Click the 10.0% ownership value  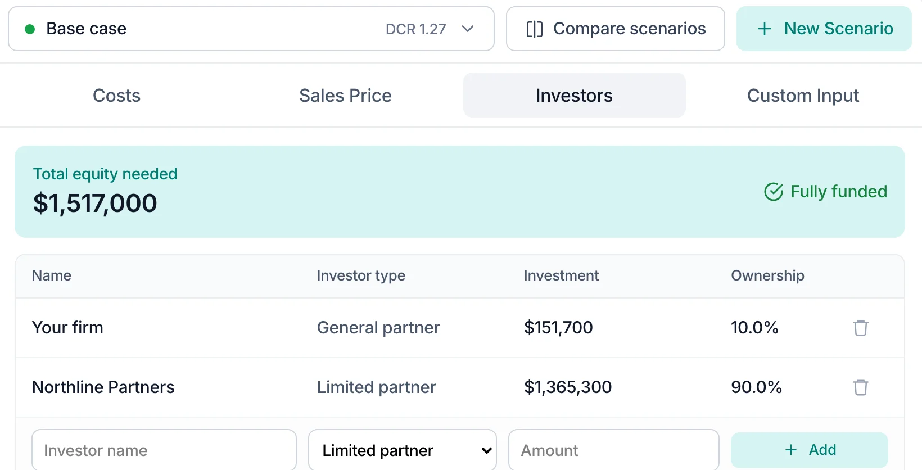point(754,327)
